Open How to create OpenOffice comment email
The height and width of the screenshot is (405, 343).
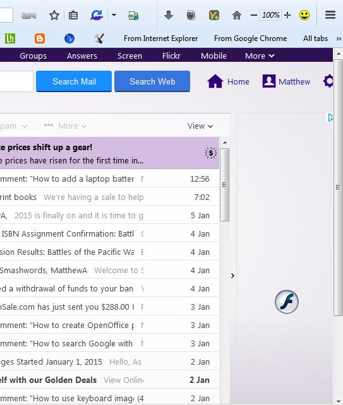pyautogui.click(x=109, y=325)
